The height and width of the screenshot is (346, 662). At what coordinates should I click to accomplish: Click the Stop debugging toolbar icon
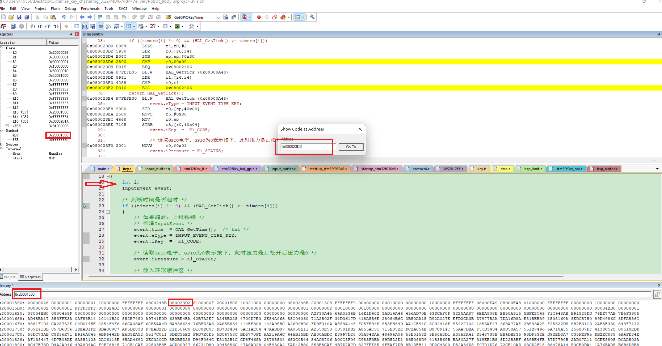tap(22, 26)
